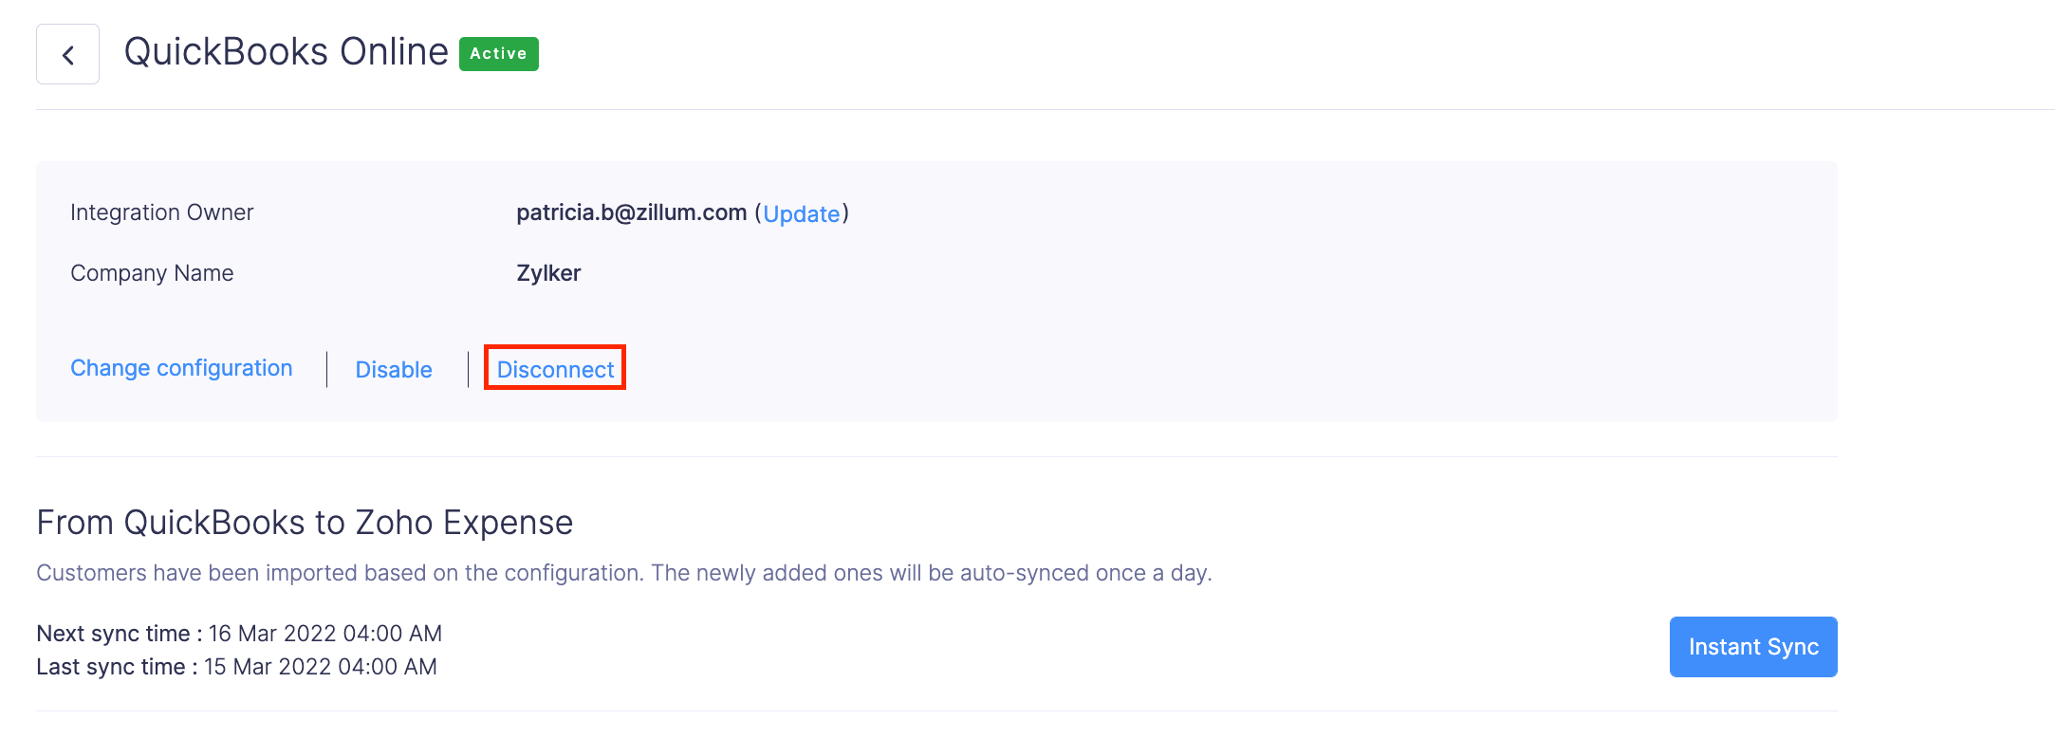Click divider between Change configuration and Disable
The width and height of the screenshot is (2055, 738).
pyautogui.click(x=326, y=369)
